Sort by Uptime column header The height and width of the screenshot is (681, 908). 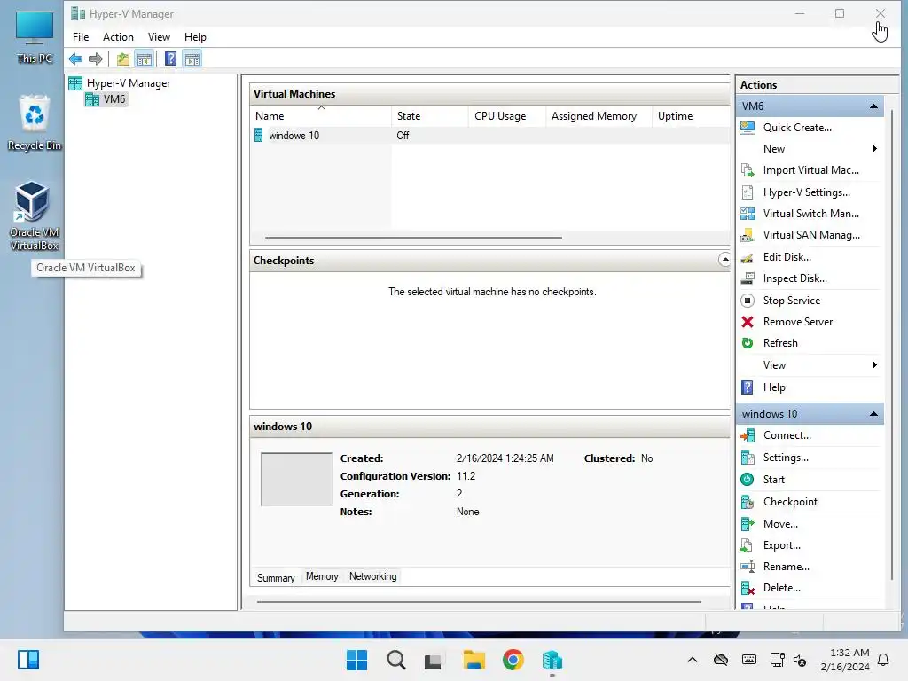click(x=691, y=116)
